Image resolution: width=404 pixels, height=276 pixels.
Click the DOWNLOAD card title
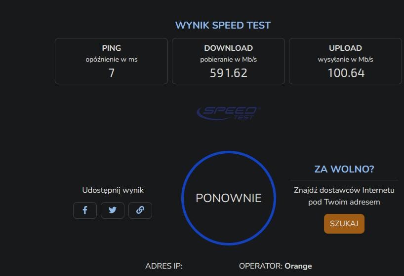coord(228,48)
